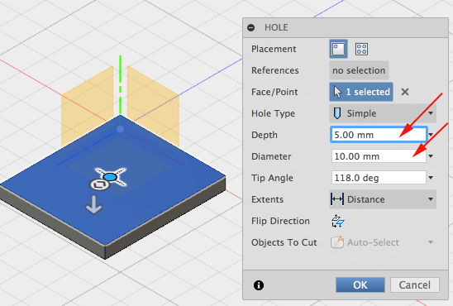Select multiple holes placement option

click(361, 49)
